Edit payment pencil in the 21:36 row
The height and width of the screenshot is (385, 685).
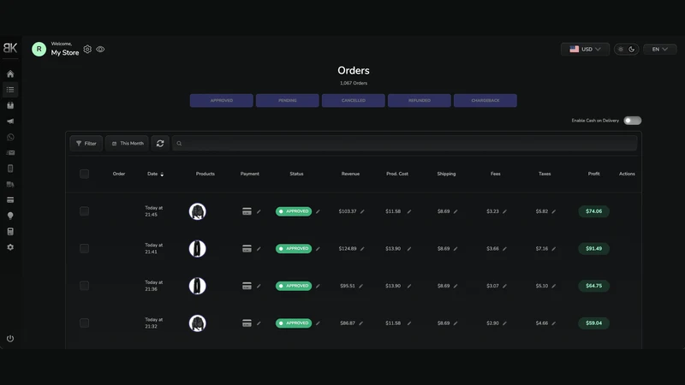click(259, 287)
